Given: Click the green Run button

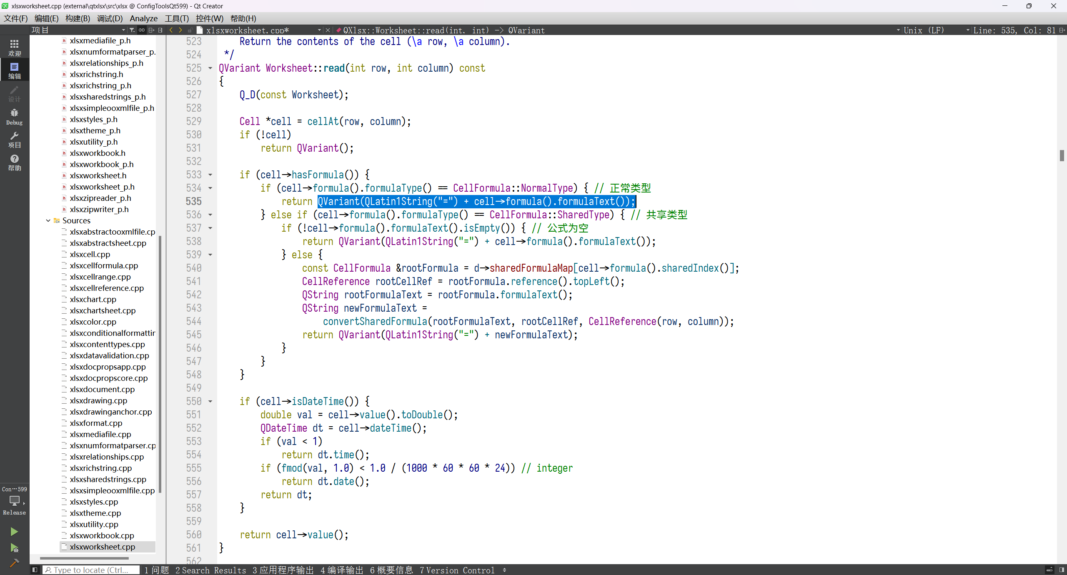Looking at the screenshot, I should click(14, 531).
